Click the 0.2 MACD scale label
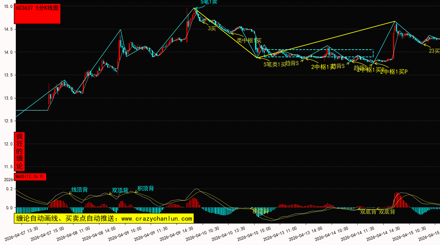The height and width of the screenshot is (245, 440). [9, 189]
